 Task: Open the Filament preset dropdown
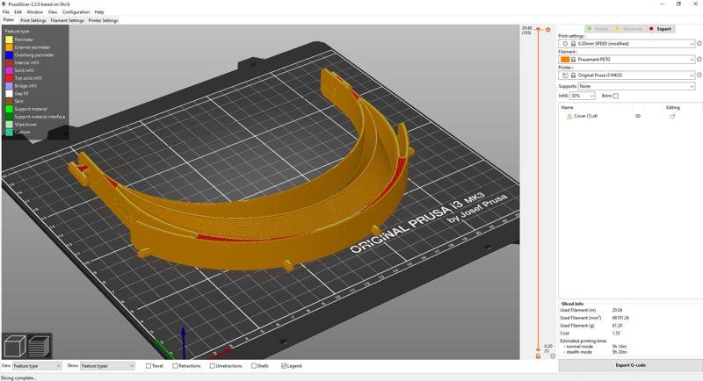[627, 60]
